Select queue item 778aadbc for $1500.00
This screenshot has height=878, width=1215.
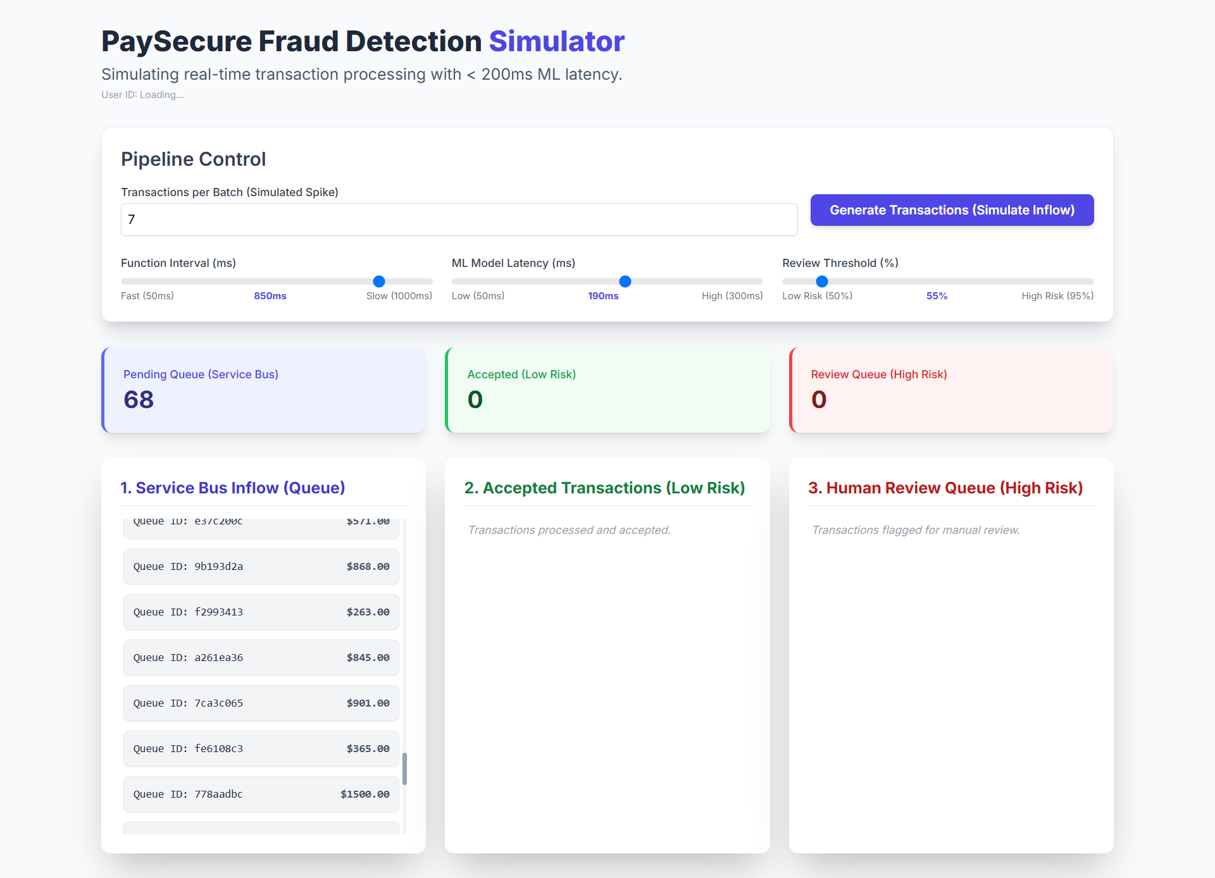click(x=261, y=795)
